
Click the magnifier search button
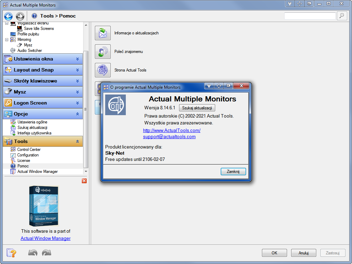tap(342, 16)
